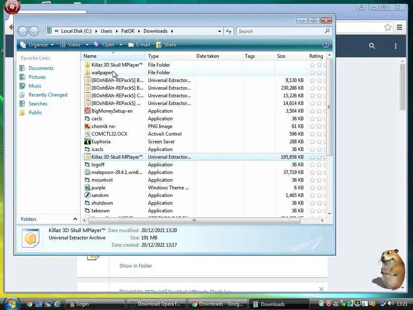
Task: Switch to Download Opera taskbar button
Action: [156, 304]
